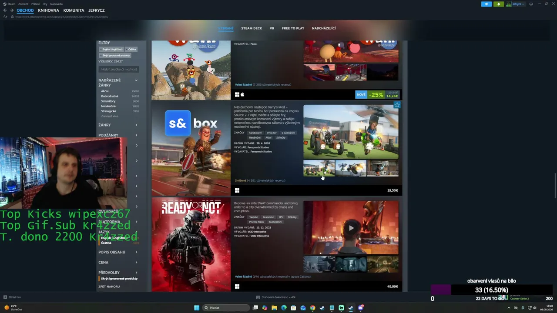Show hidden system tray icons
Screen dimensions: 557x313
(509, 308)
